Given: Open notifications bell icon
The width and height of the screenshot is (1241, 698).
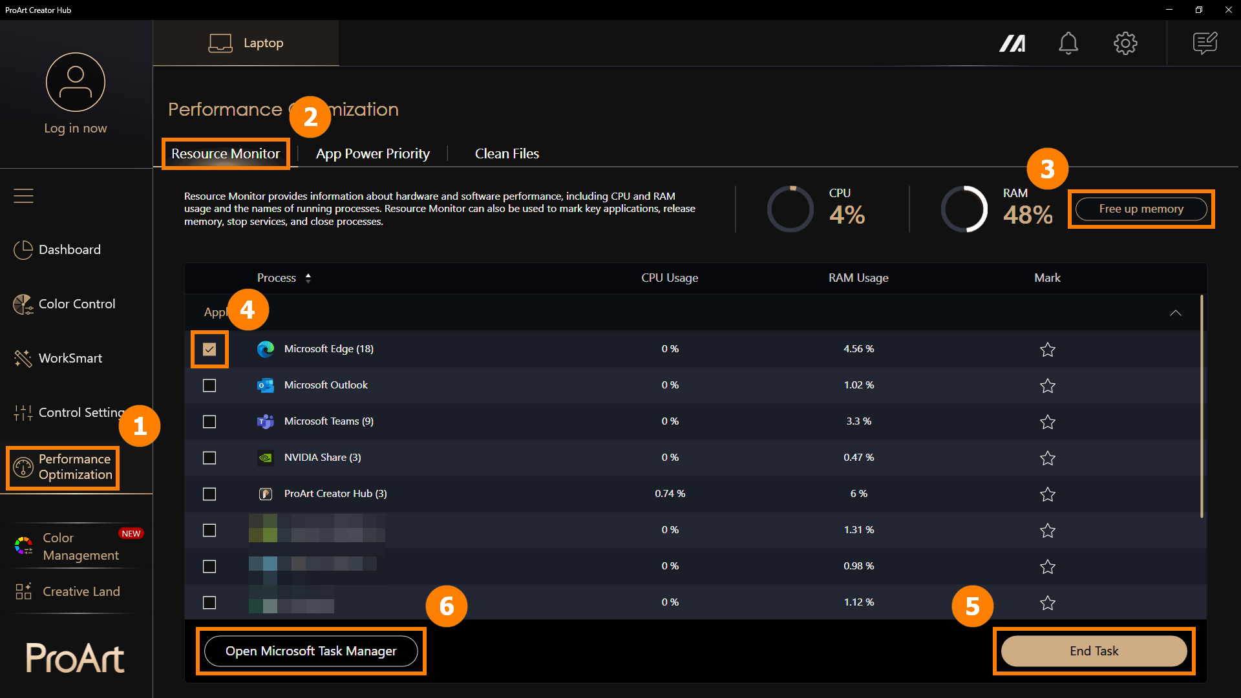Looking at the screenshot, I should (1068, 43).
